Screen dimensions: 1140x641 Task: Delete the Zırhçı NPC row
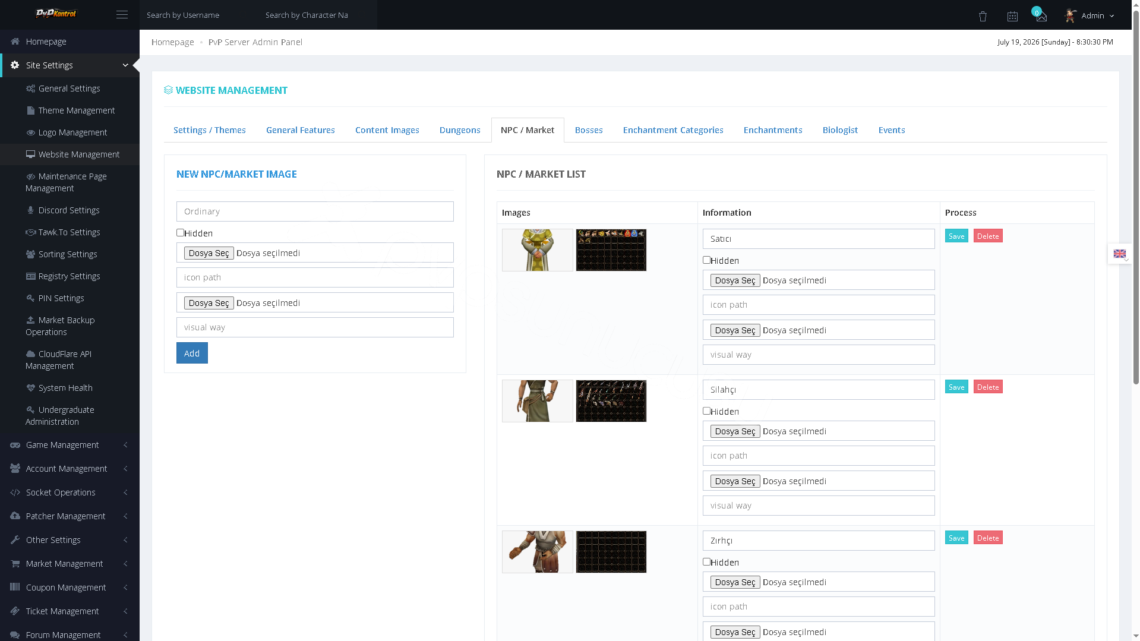tap(988, 538)
